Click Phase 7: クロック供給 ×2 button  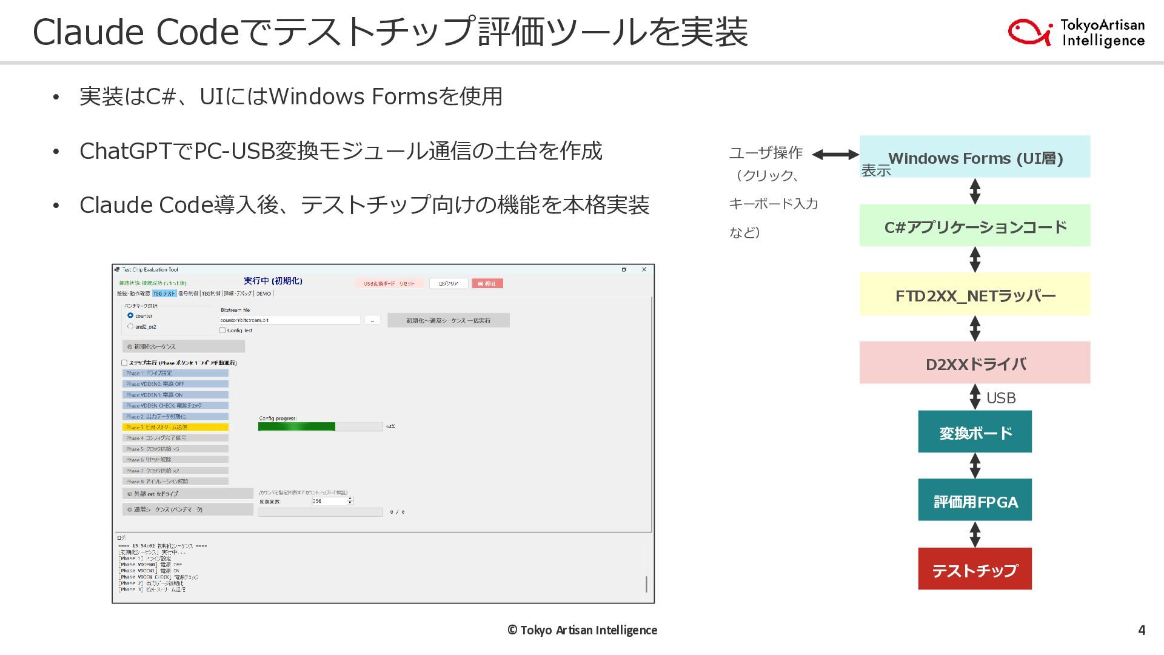(x=175, y=471)
